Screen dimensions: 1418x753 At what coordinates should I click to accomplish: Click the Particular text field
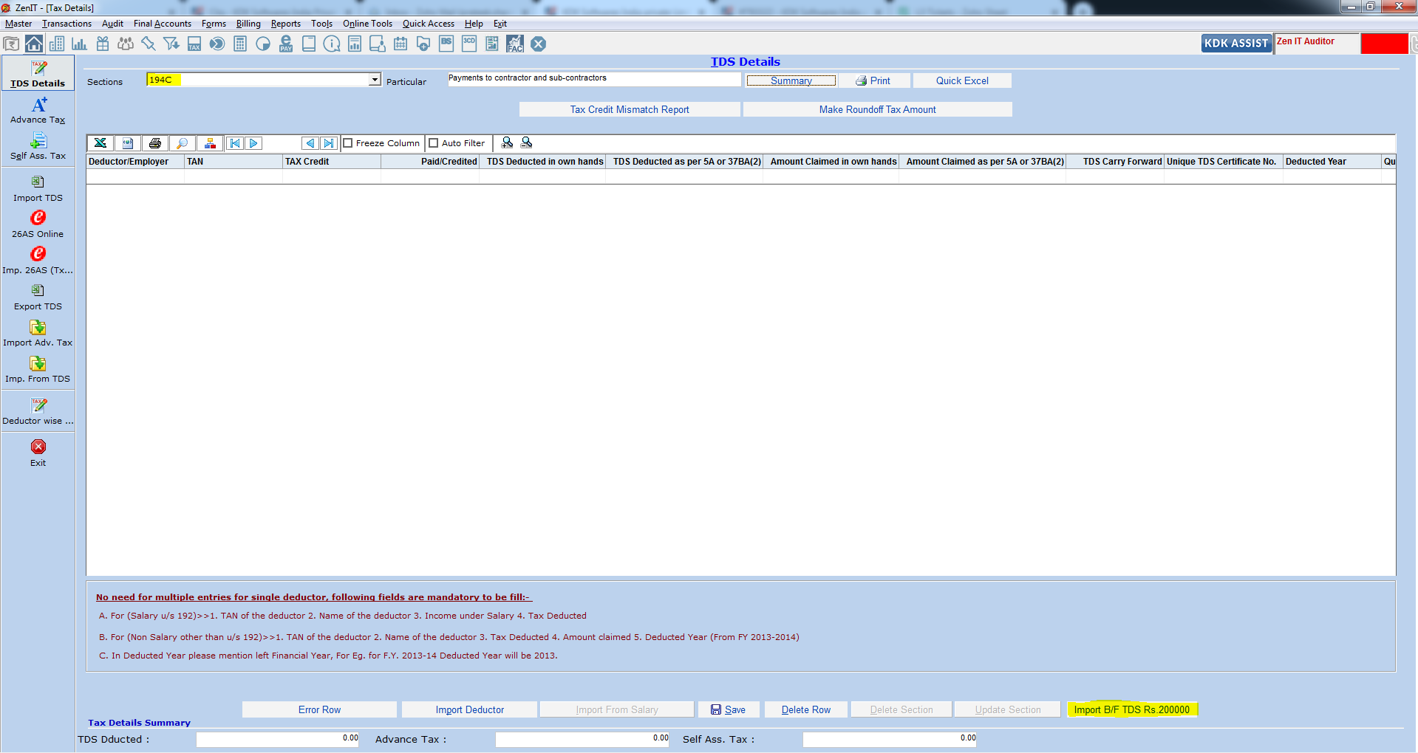click(x=594, y=79)
